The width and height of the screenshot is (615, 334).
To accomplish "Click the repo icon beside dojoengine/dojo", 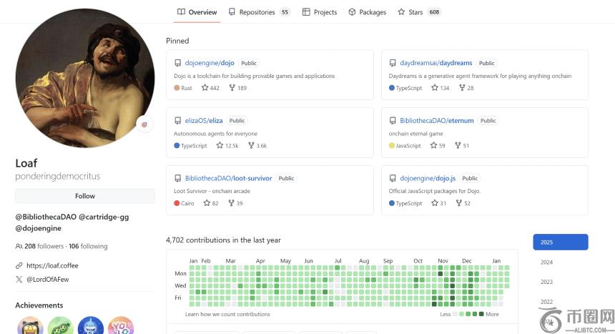I will pyautogui.click(x=177, y=63).
